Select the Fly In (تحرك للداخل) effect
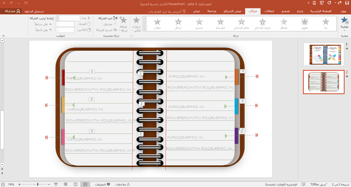This screenshot has width=351, height=187. 262,24
